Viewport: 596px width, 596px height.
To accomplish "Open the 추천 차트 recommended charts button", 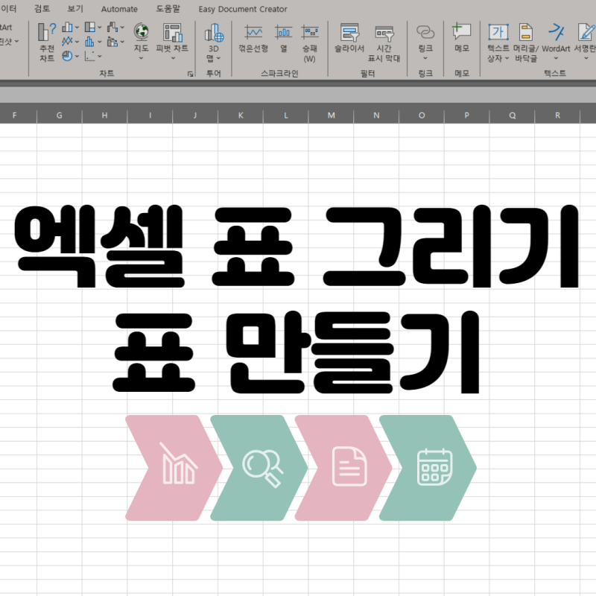I will (47, 42).
